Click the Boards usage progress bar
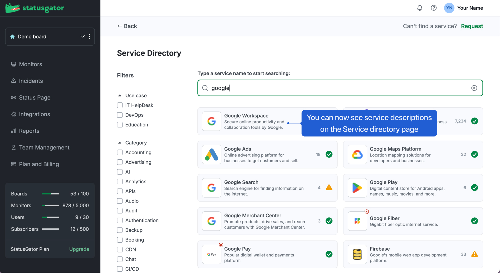This screenshot has width=500, height=273. coord(51,194)
